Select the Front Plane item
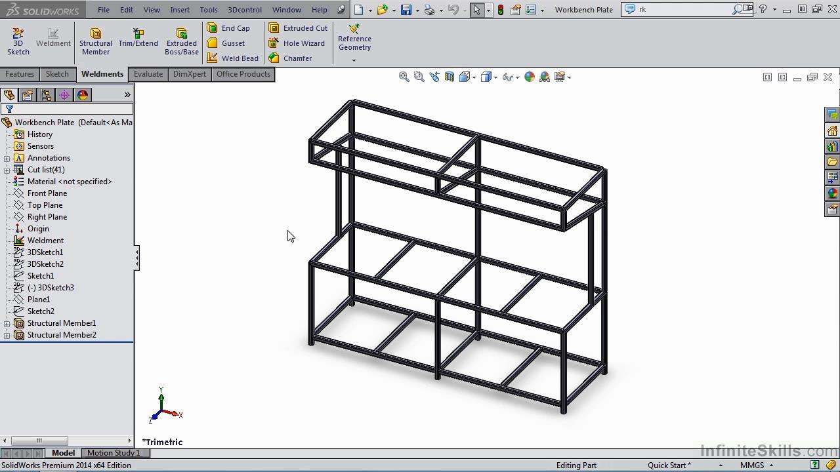Image resolution: width=840 pixels, height=472 pixels. 47,193
